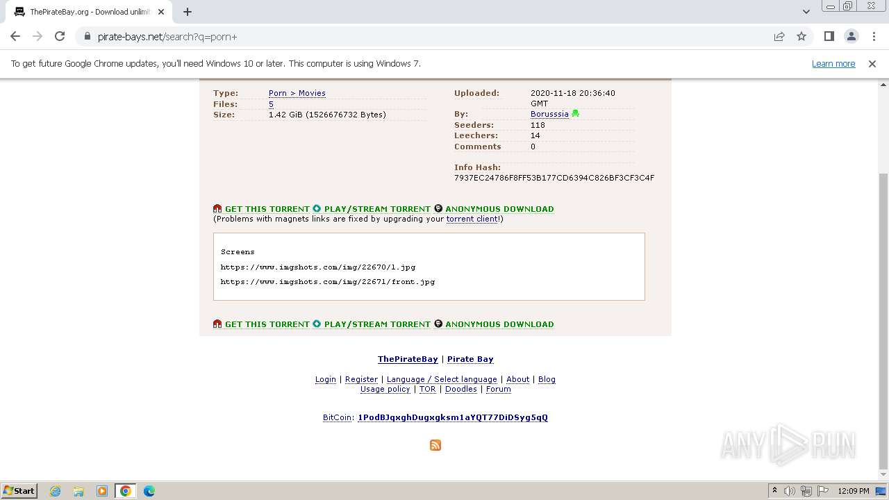
Task: Open the Forum link
Action: [x=499, y=389]
